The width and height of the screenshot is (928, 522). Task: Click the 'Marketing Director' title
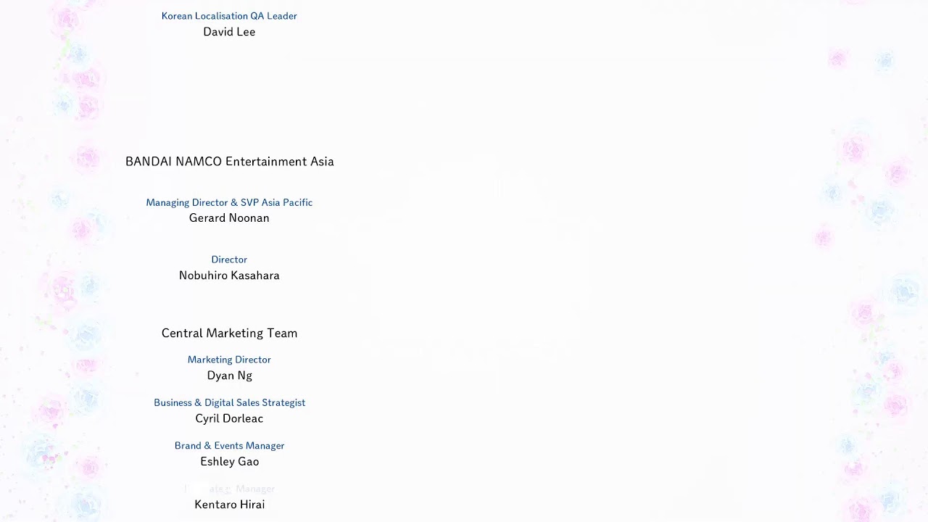229,360
